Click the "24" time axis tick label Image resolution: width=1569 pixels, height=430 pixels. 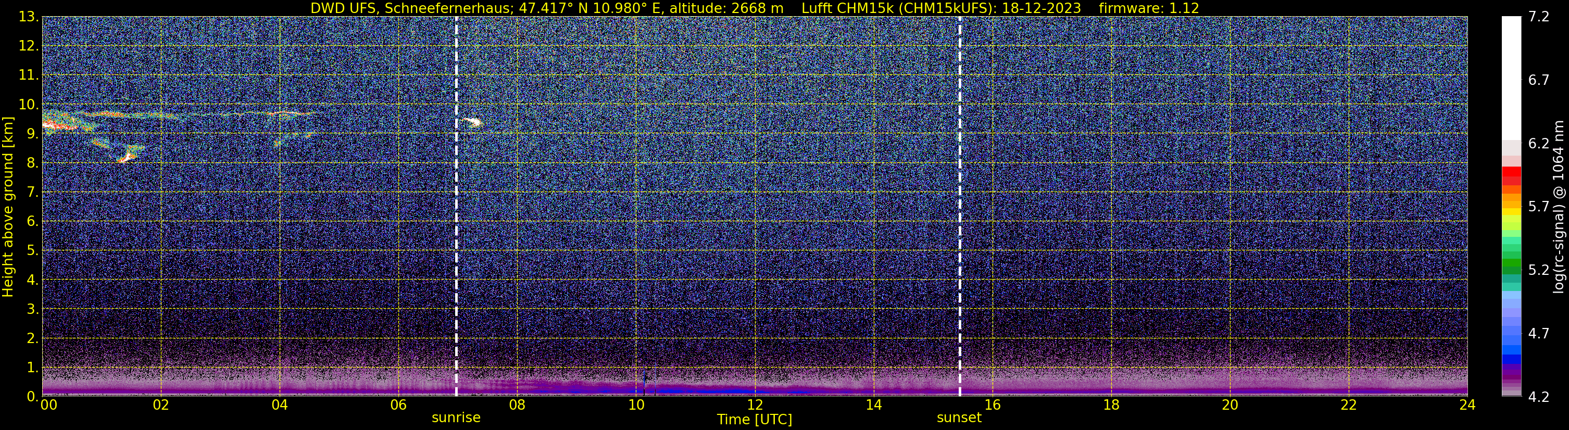click(x=1467, y=405)
